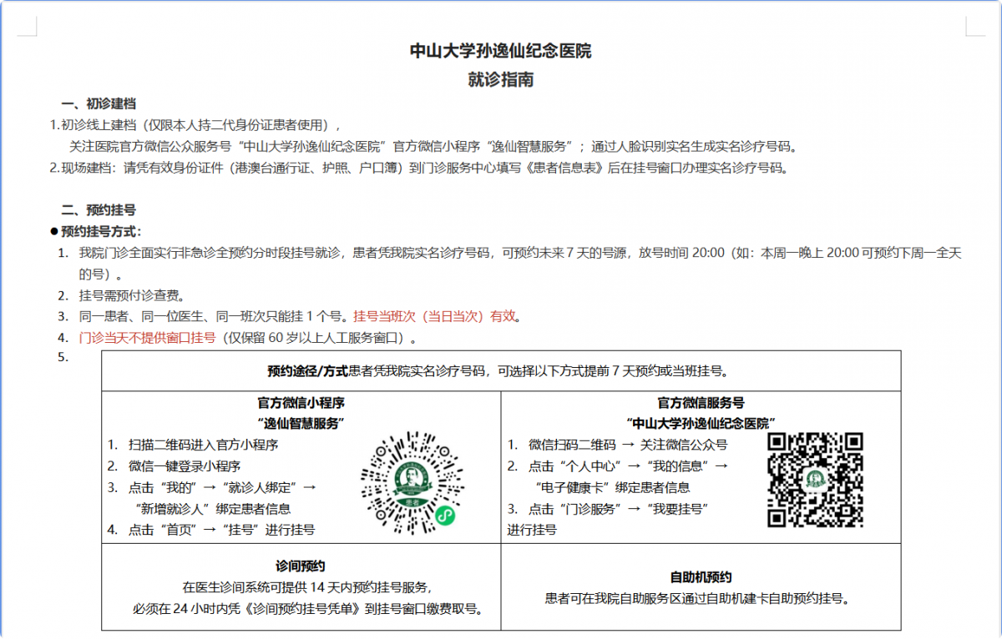Click the red text 门诊当天不提供窗口挂号

pos(147,339)
